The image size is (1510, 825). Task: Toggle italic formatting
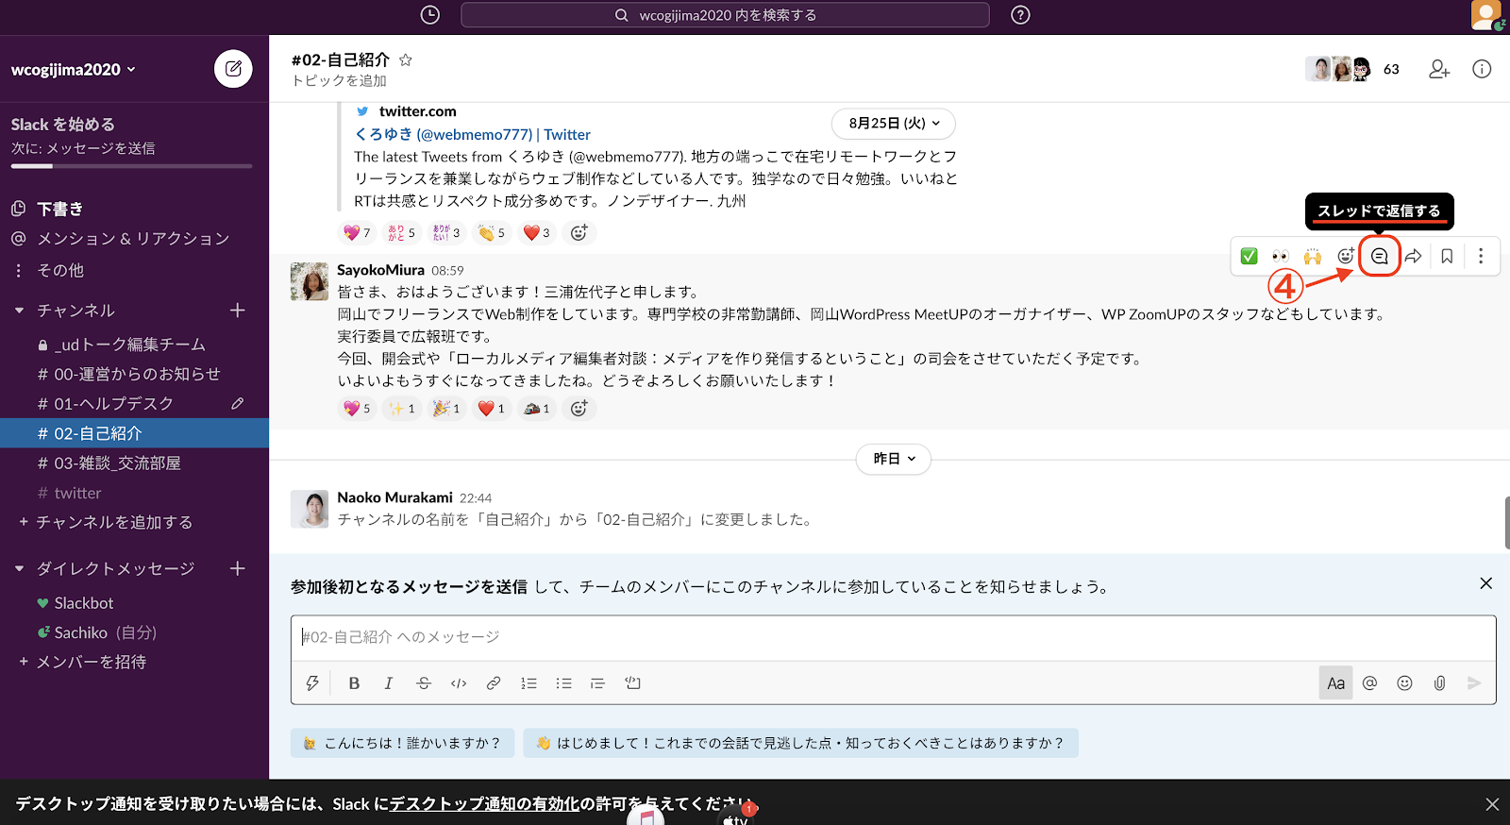coord(388,682)
